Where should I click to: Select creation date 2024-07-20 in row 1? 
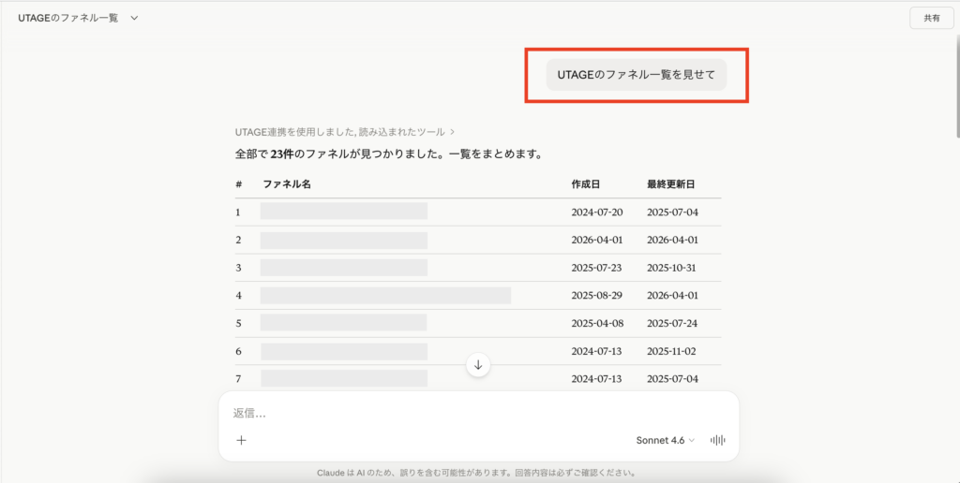597,212
